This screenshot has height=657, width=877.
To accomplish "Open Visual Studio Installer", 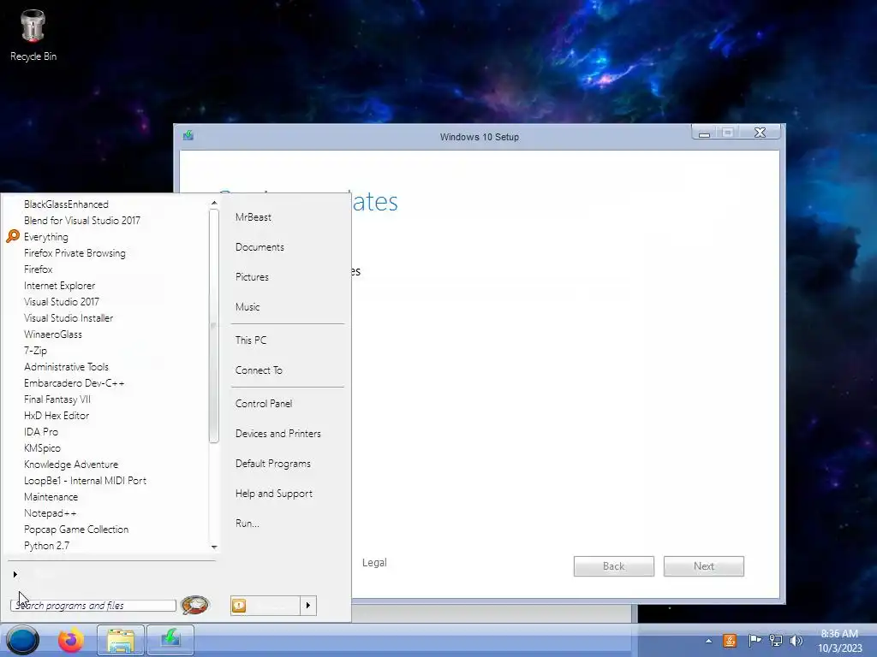I will [69, 318].
